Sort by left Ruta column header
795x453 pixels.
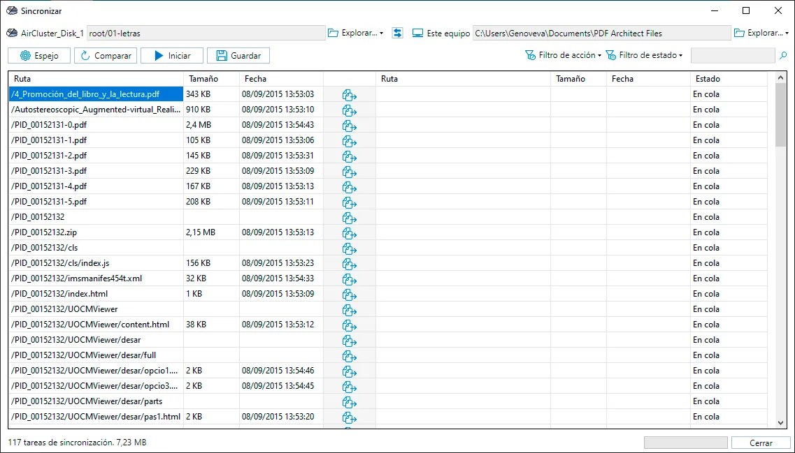pyautogui.click(x=96, y=79)
